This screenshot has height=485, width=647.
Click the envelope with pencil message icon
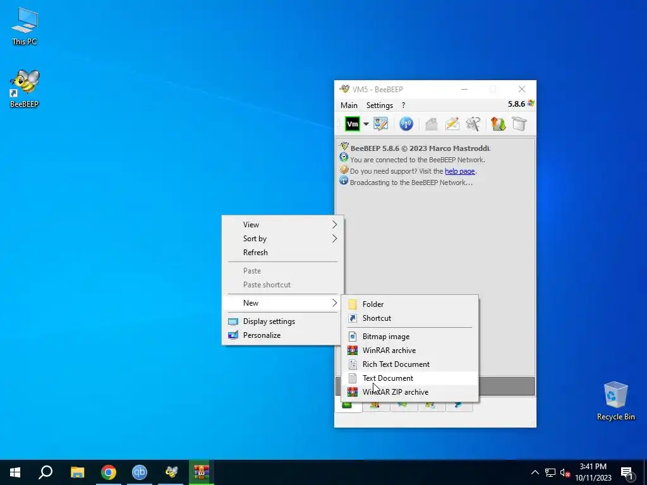point(452,124)
